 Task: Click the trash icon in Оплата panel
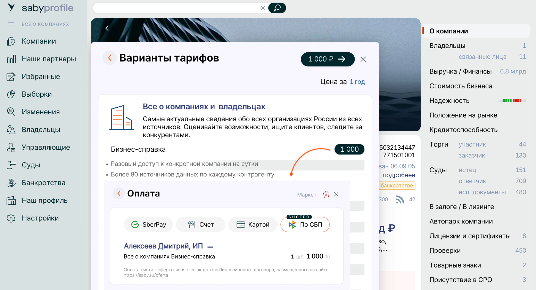(x=326, y=194)
